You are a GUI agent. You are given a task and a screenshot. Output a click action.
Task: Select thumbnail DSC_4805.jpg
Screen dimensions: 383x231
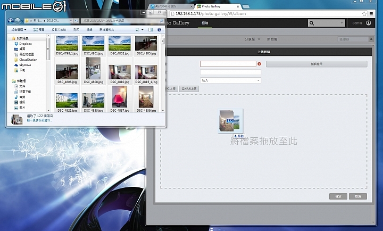pos(146,45)
